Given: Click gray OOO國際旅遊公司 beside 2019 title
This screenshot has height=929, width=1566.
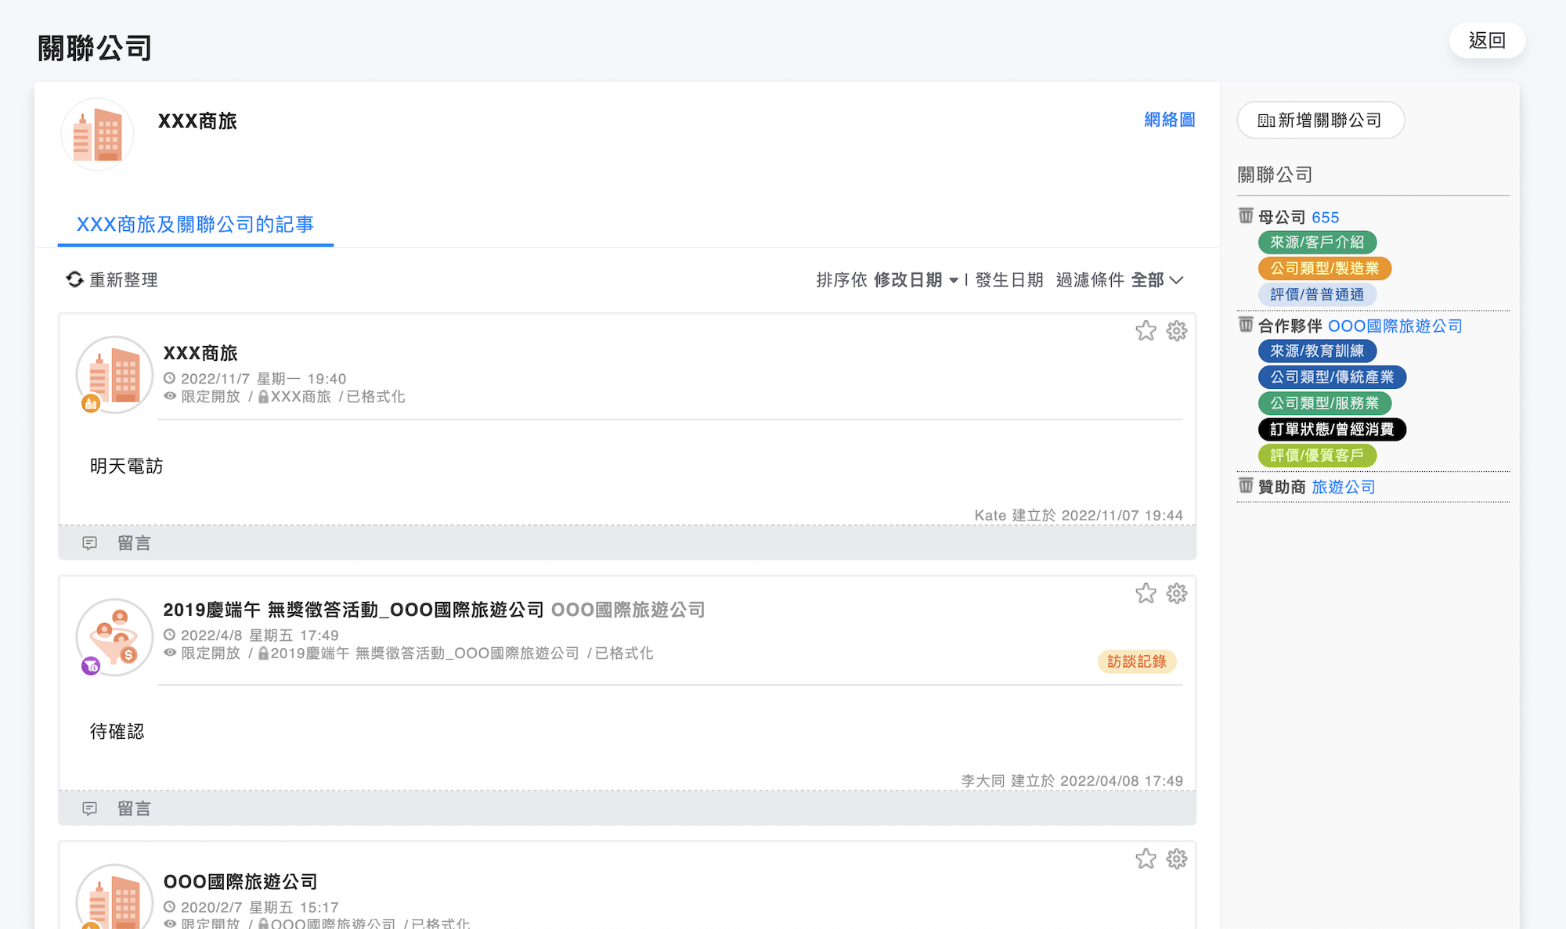Looking at the screenshot, I should point(628,610).
